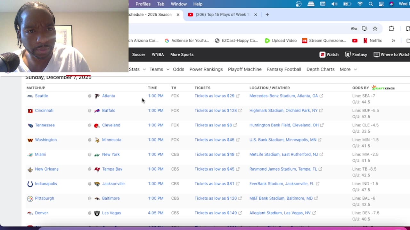Click the Tampa Bay Buccaneers logo

[x=97, y=170]
